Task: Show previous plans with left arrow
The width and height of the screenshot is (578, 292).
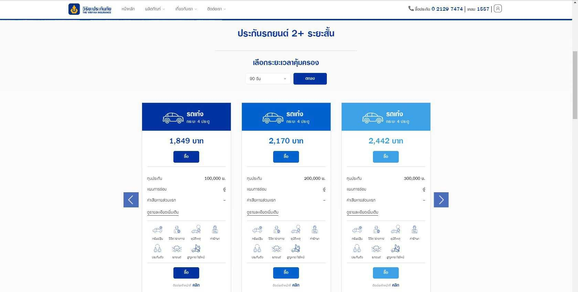Action: [x=131, y=200]
